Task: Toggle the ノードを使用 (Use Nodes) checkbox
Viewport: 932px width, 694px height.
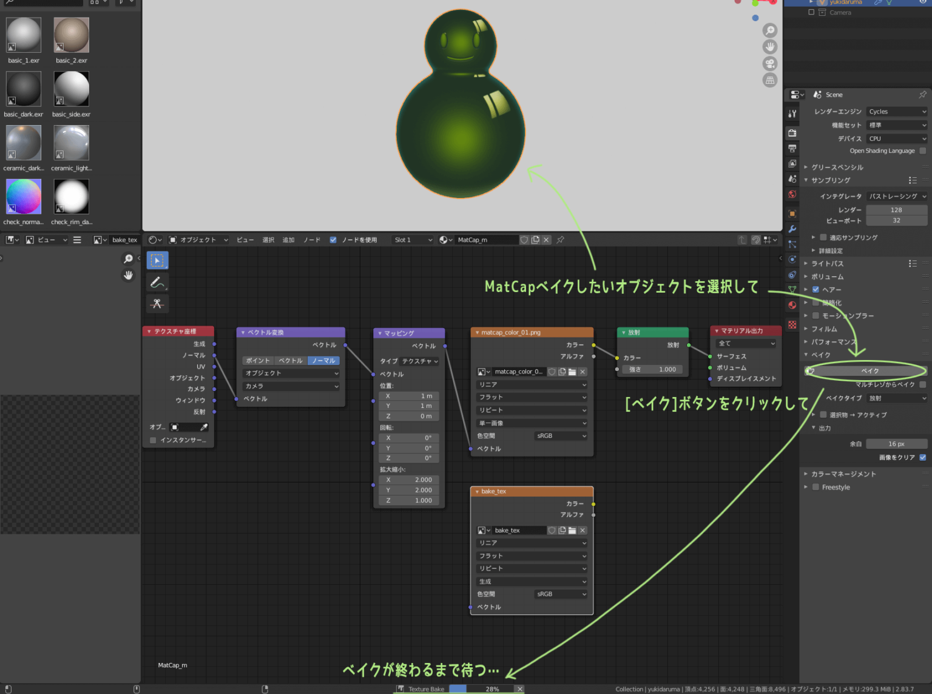Action: coord(333,239)
